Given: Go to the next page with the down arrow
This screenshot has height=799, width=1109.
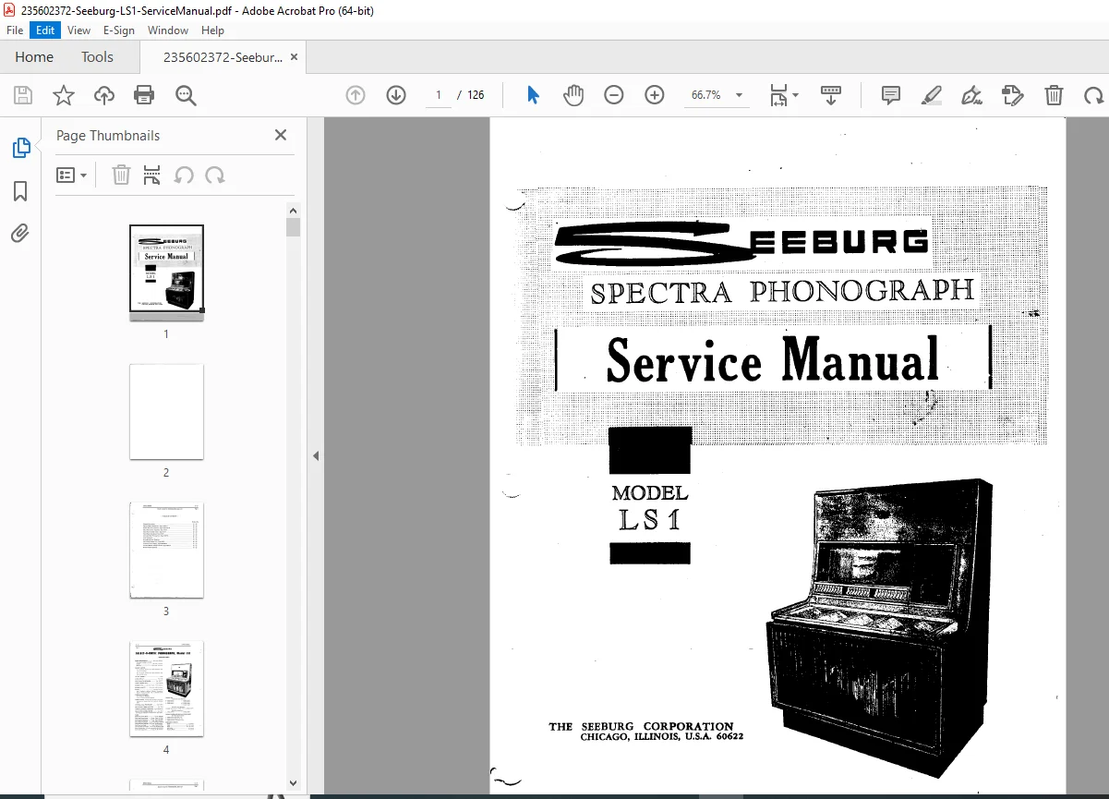Looking at the screenshot, I should [396, 95].
